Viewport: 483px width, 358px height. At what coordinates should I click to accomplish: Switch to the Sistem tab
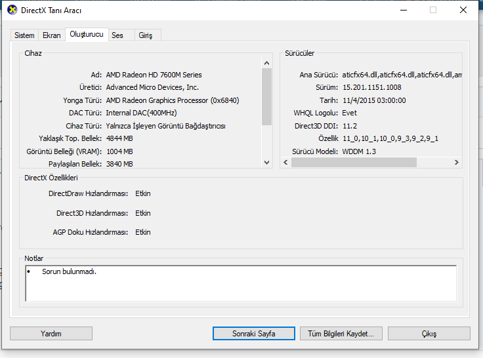pos(24,35)
